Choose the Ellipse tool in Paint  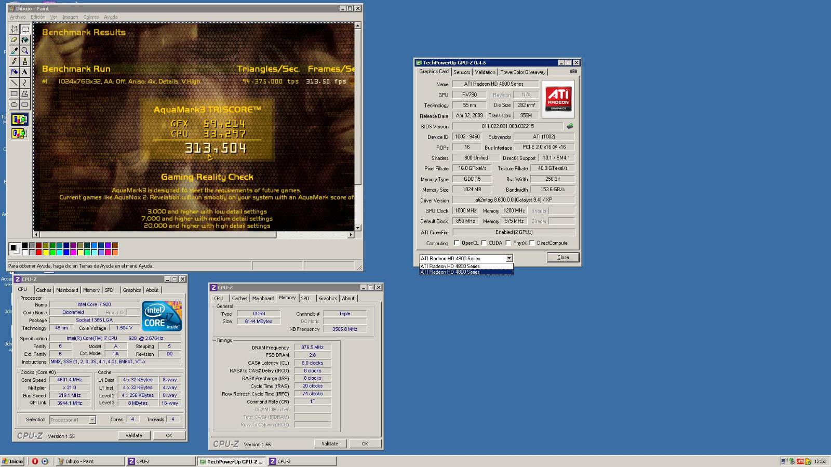(14, 105)
